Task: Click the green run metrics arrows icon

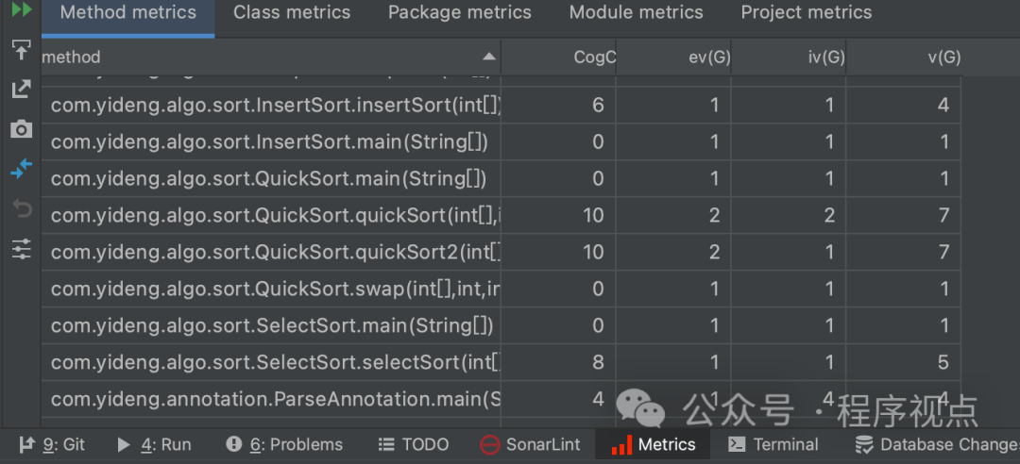Action: (x=21, y=9)
